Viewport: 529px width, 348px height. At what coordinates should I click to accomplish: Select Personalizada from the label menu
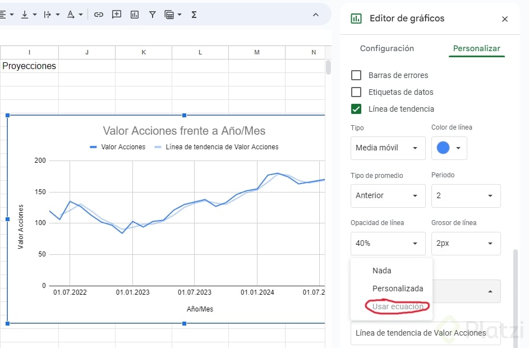tap(397, 289)
